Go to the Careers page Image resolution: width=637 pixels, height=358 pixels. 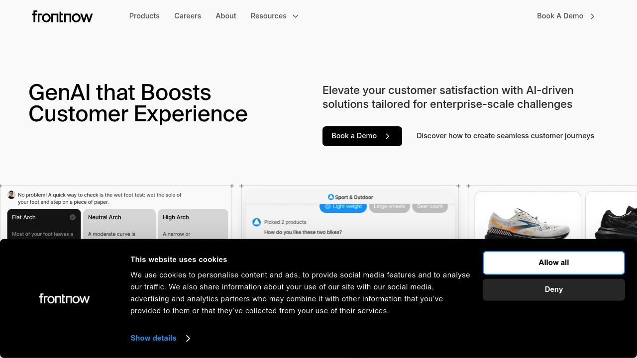coord(188,16)
